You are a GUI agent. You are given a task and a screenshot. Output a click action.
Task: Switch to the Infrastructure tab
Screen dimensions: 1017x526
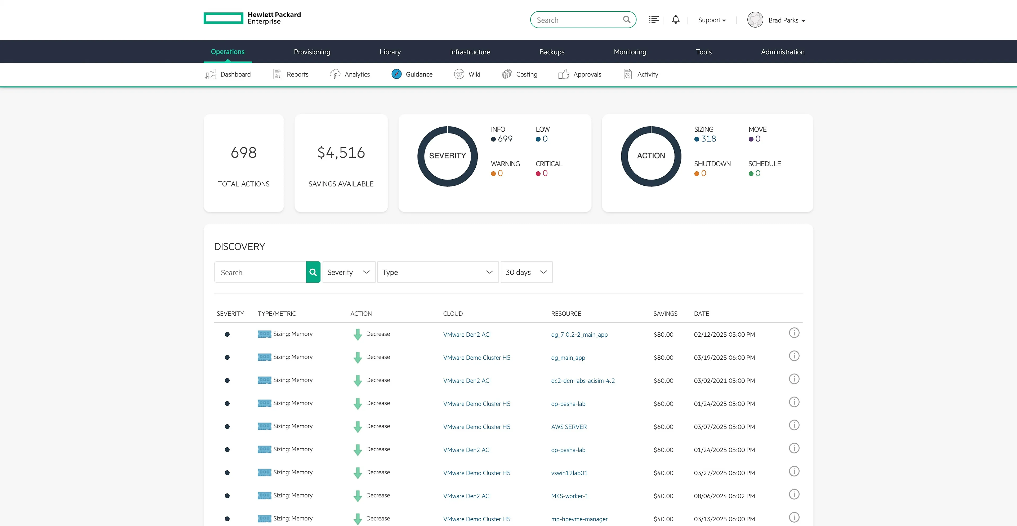[470, 52]
